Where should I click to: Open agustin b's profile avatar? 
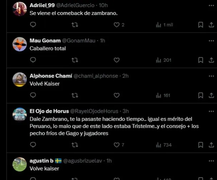[x=20, y=164]
